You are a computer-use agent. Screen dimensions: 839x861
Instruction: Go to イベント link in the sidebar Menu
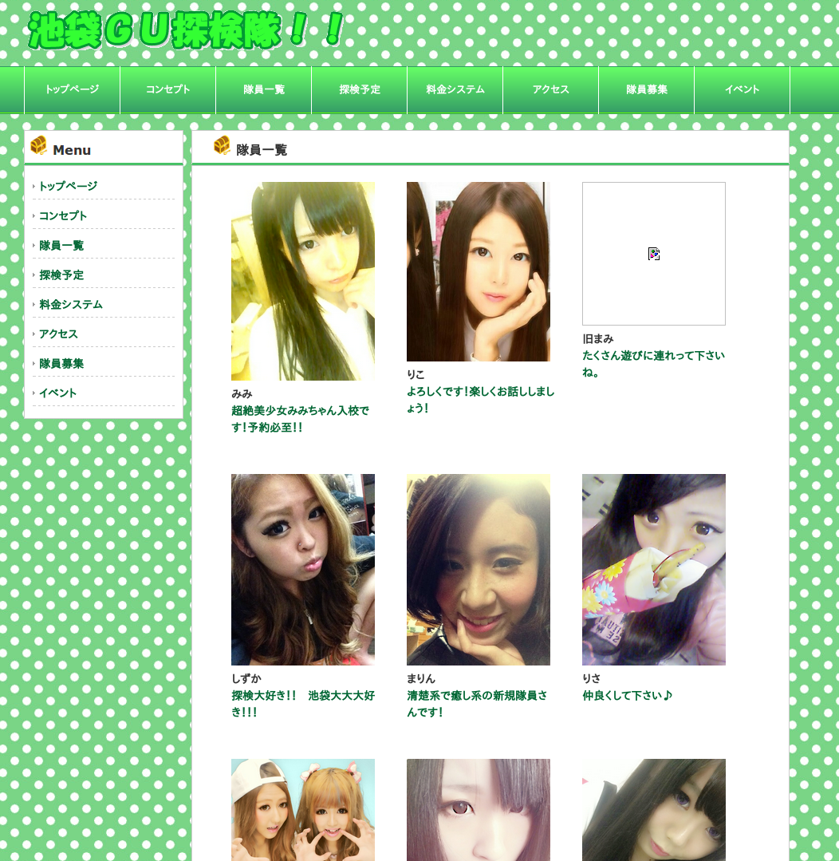[58, 393]
